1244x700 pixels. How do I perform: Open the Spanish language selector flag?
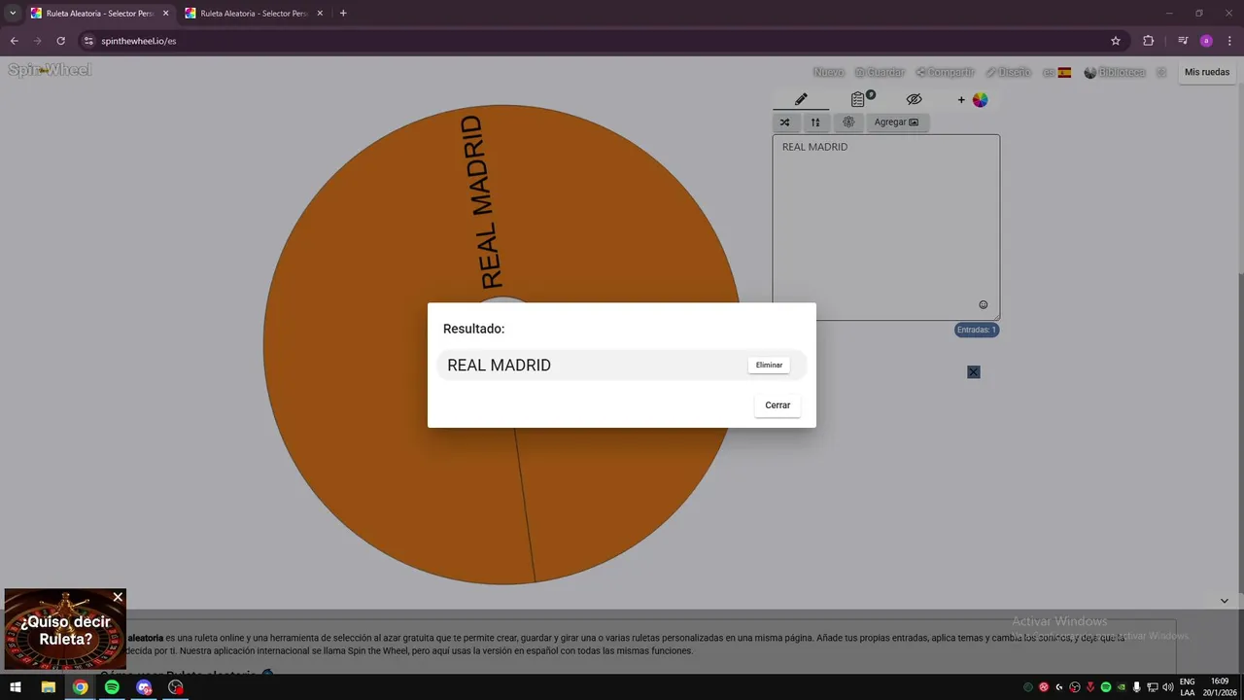pyautogui.click(x=1056, y=72)
